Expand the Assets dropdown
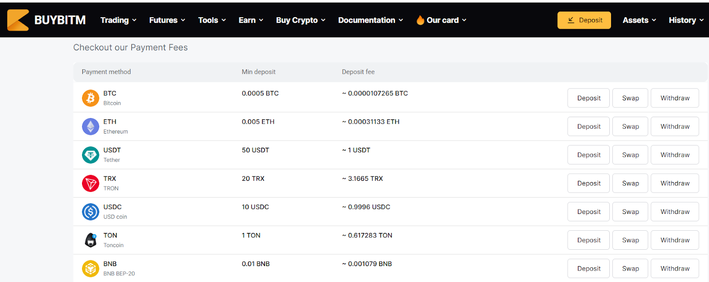The height and width of the screenshot is (282, 709). click(639, 20)
